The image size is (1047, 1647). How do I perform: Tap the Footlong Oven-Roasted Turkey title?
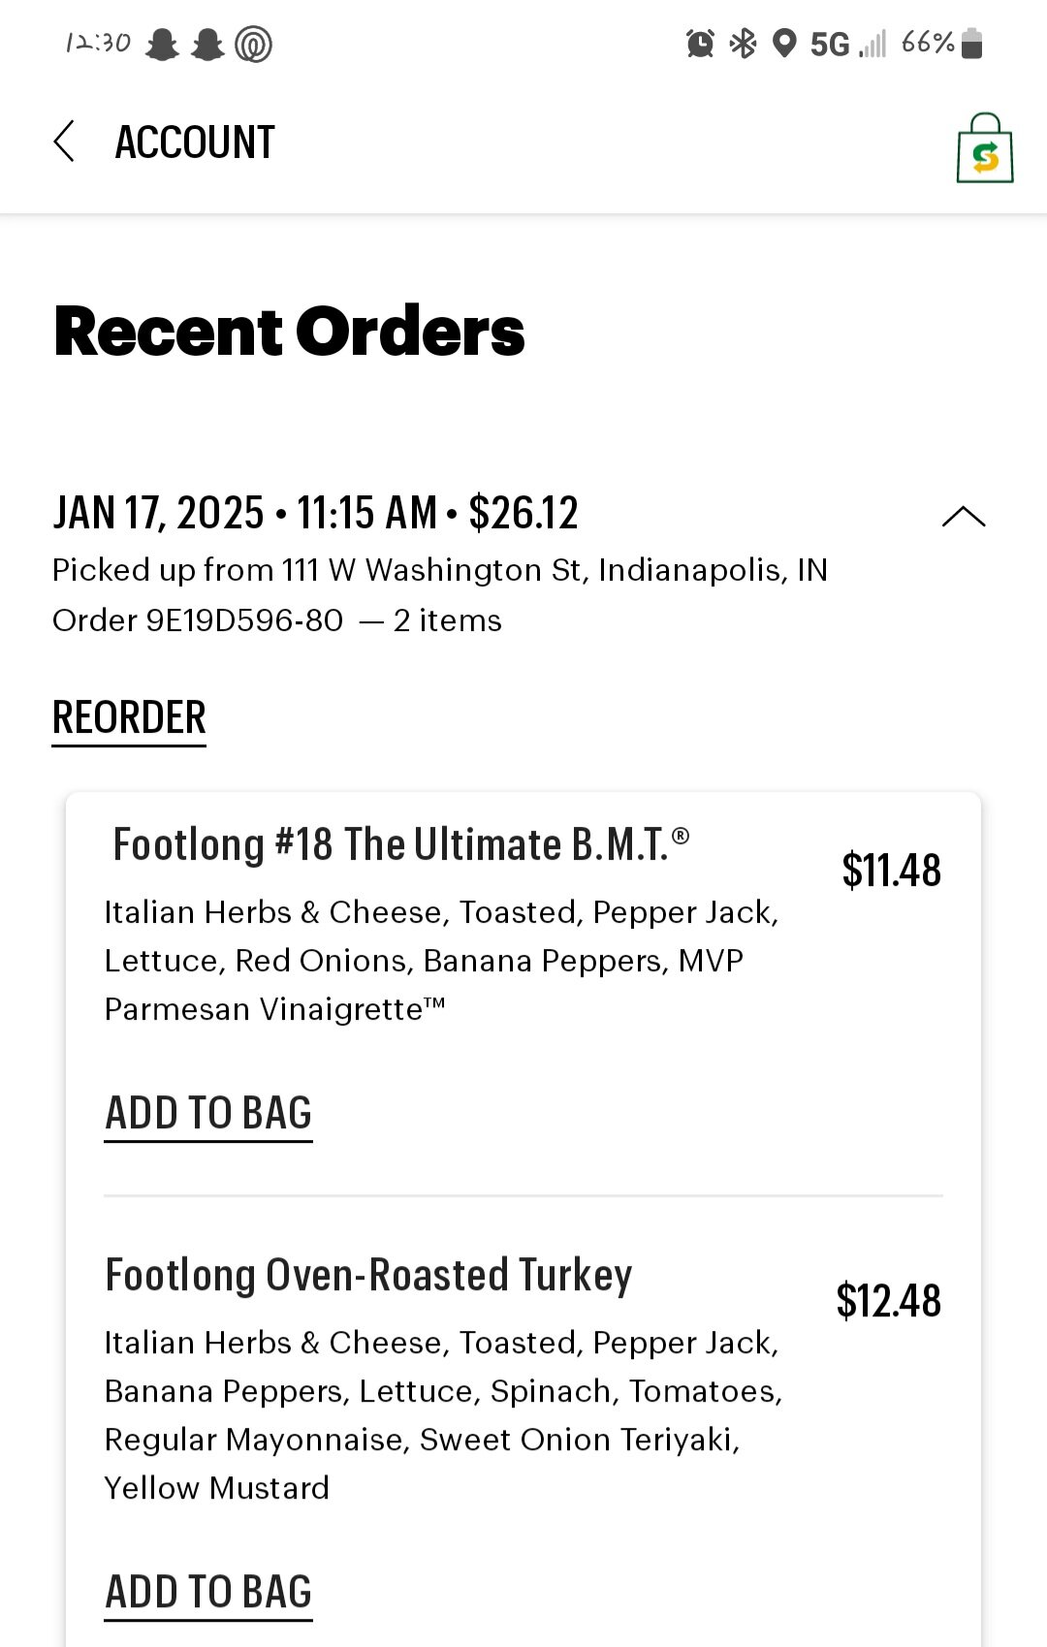[368, 1275]
